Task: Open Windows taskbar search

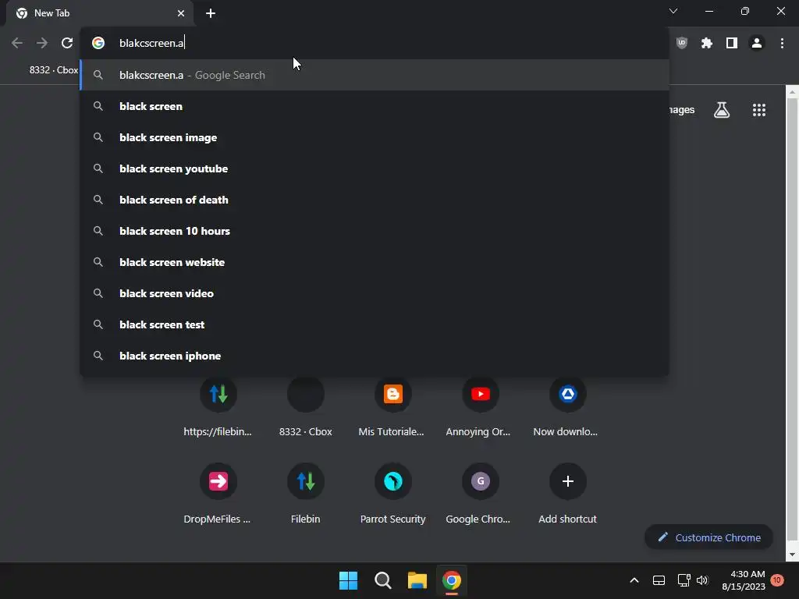Action: (382, 580)
